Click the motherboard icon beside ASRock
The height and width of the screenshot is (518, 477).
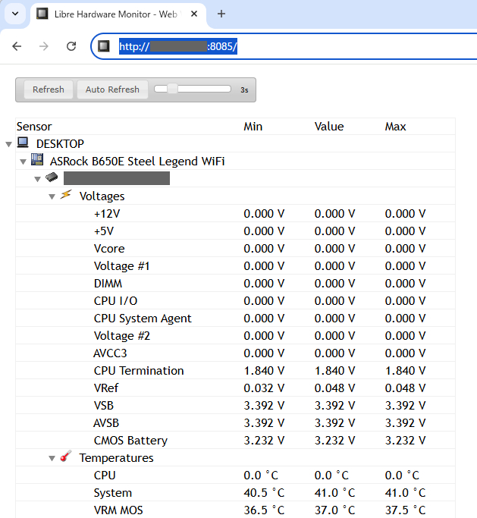tap(37, 159)
